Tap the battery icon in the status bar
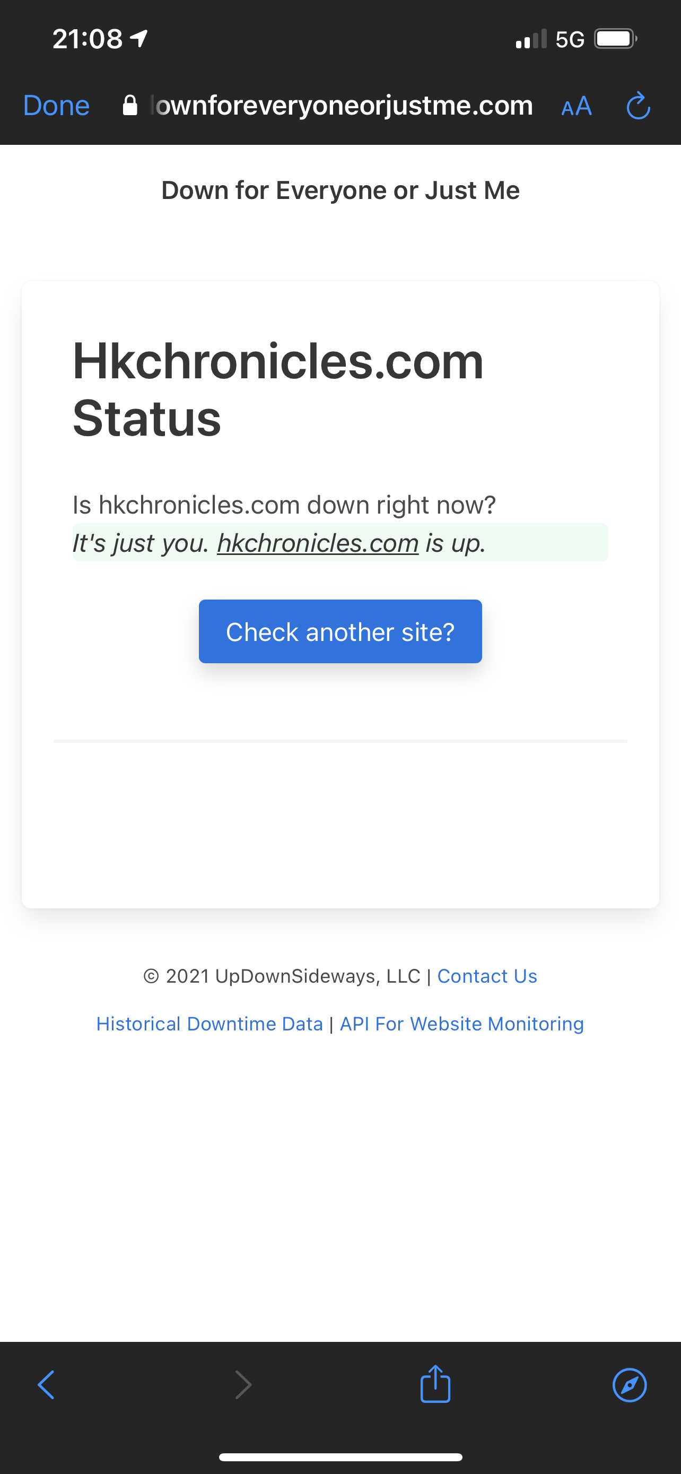 tap(616, 39)
